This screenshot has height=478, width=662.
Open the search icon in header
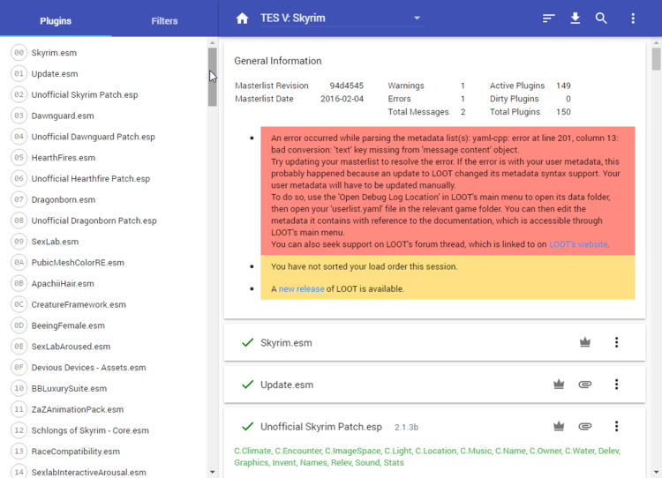601,19
